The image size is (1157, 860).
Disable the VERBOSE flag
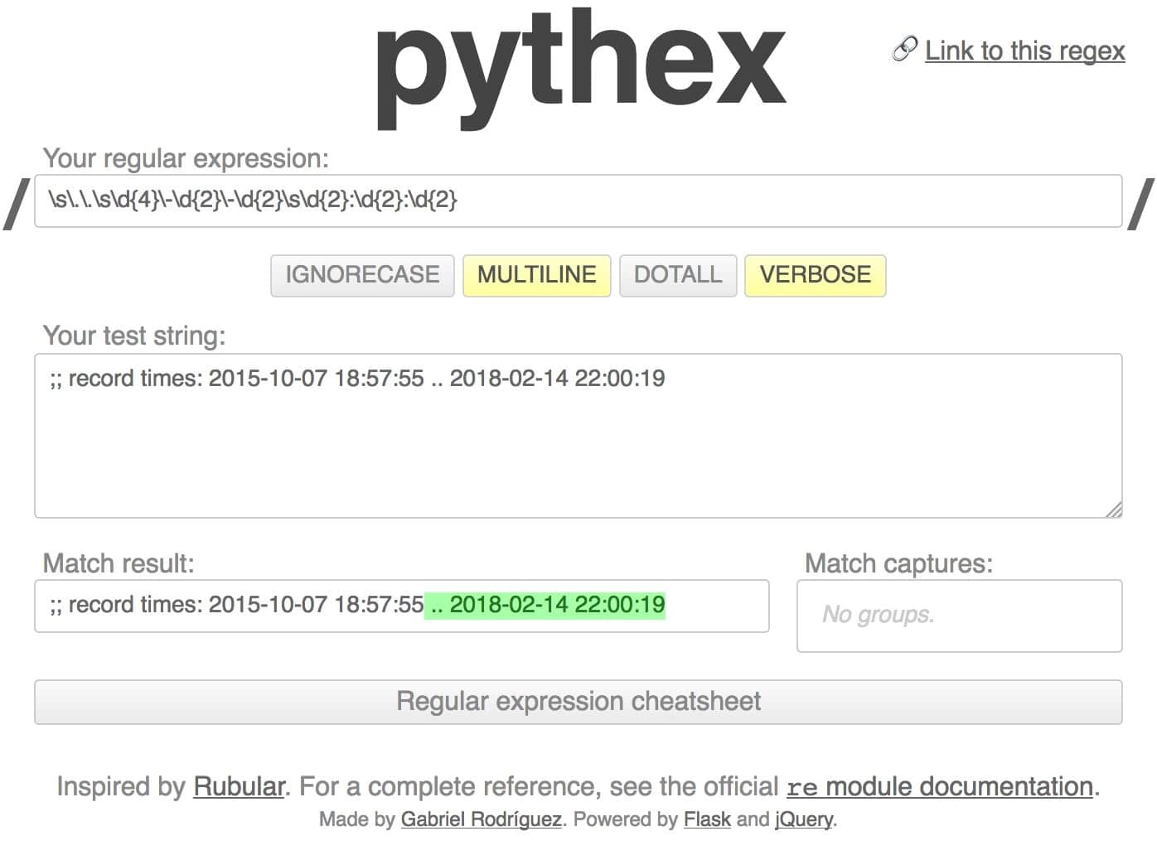pyautogui.click(x=815, y=274)
